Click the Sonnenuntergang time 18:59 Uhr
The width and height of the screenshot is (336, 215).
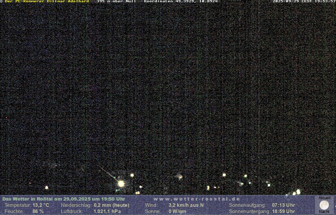point(283,211)
